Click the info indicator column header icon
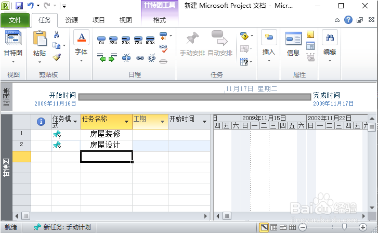This screenshot has width=378, height=233. pos(41,122)
